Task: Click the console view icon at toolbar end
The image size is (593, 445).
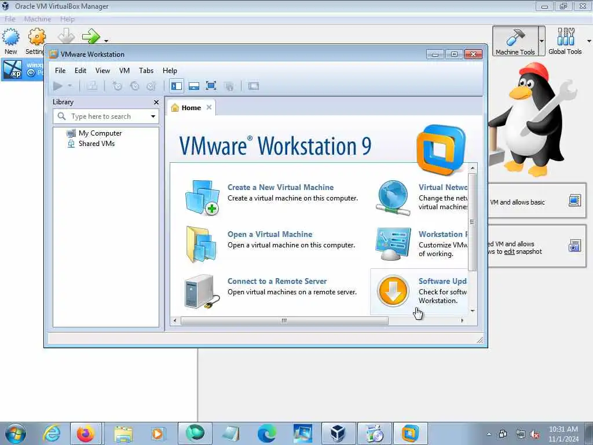Action: click(x=254, y=86)
